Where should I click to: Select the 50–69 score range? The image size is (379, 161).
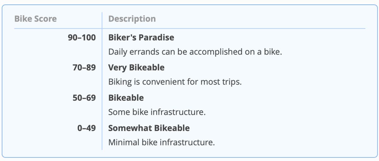click(84, 98)
